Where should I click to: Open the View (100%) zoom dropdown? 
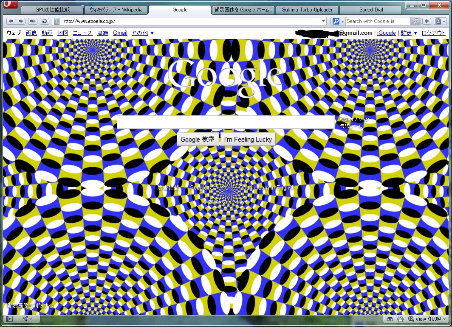tap(431, 319)
